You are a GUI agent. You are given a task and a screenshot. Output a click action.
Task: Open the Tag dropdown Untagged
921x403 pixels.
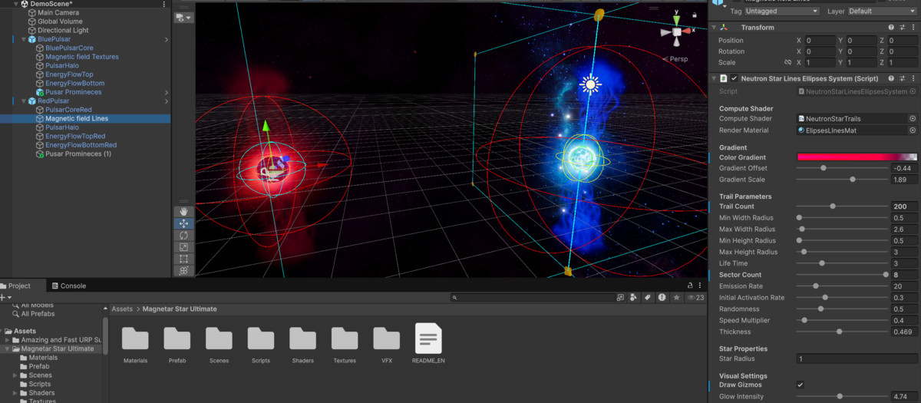(x=783, y=12)
